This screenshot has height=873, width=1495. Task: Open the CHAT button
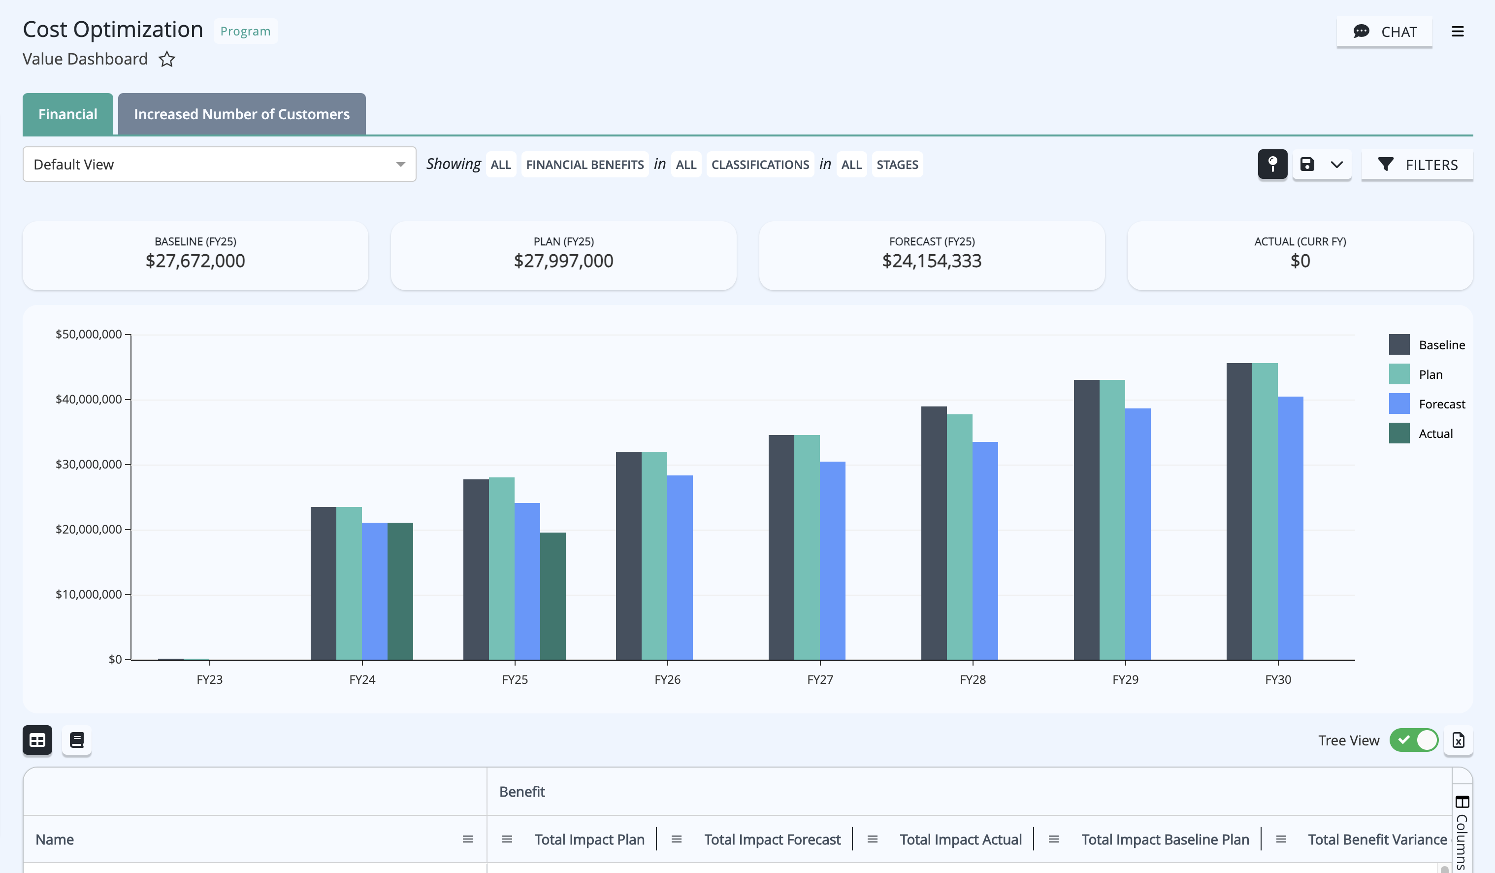(1385, 32)
